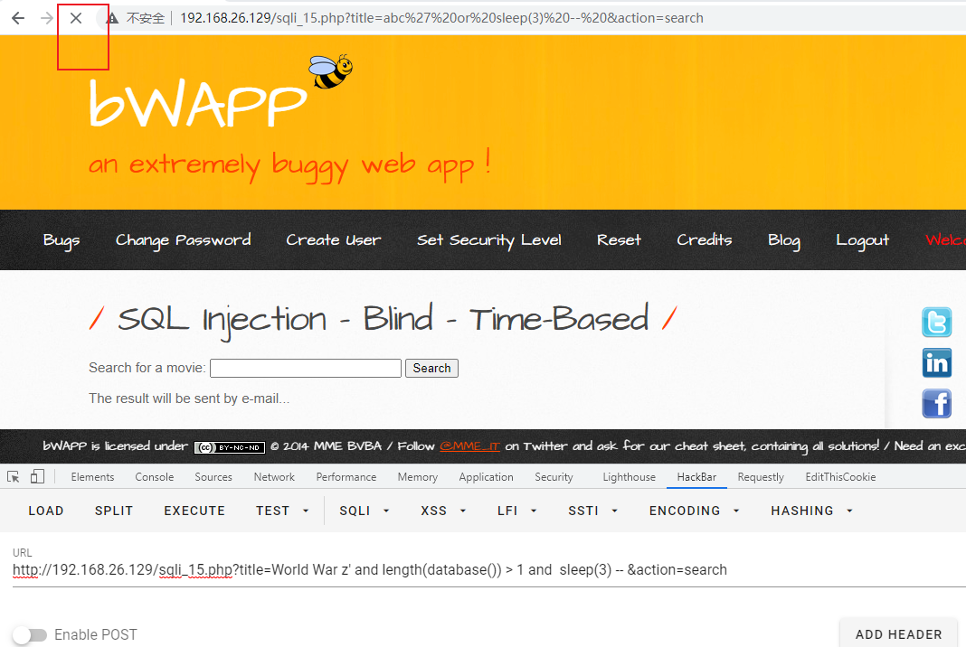Open the Network DevTools tab
Screen dimensions: 966x647
coord(274,477)
